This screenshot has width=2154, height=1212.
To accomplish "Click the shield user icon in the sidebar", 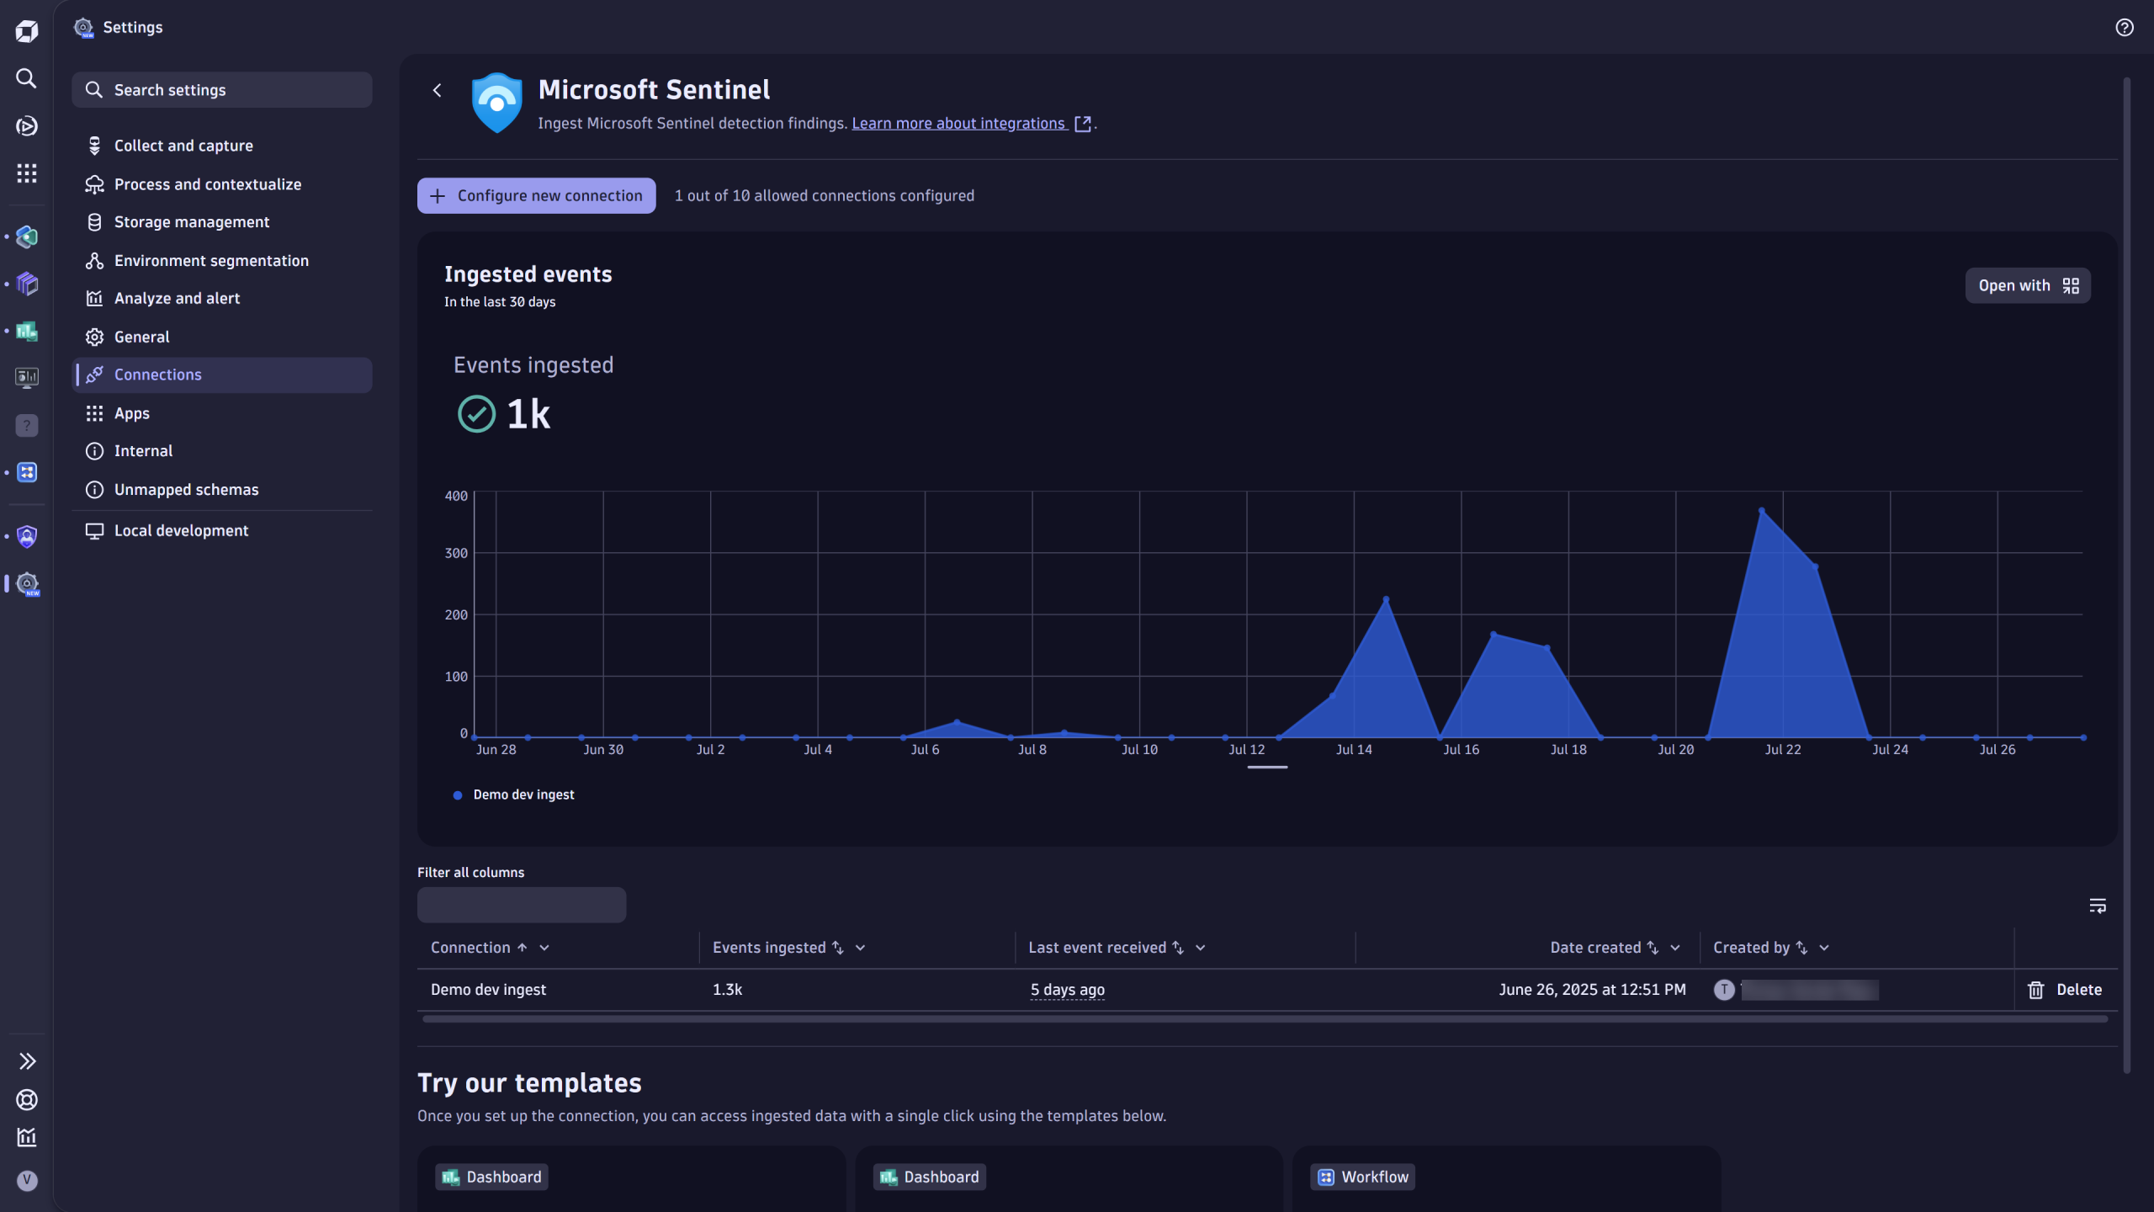I will [26, 536].
